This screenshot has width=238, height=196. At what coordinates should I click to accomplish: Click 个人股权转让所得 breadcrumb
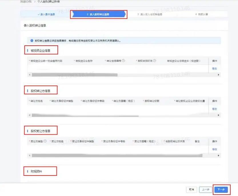[x=49, y=2]
